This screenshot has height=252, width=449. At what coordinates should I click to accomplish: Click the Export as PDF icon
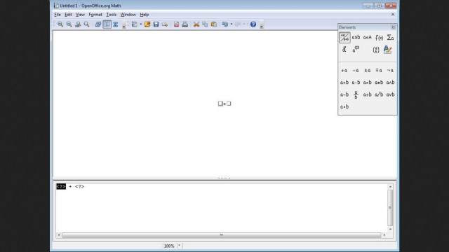176,24
